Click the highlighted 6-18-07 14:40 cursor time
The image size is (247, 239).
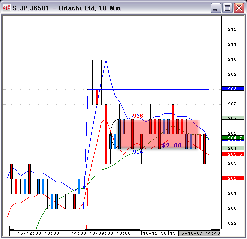tap(199, 233)
